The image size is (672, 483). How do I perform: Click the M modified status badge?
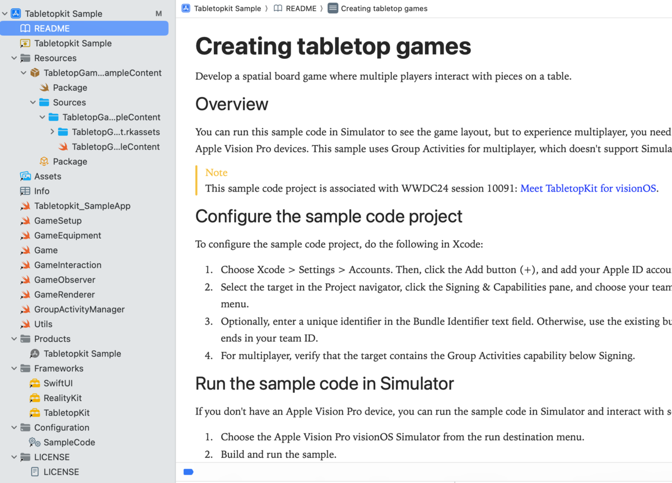[x=158, y=13]
